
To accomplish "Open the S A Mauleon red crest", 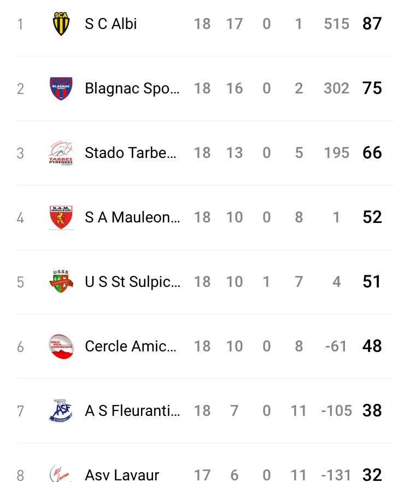I will [x=61, y=218].
